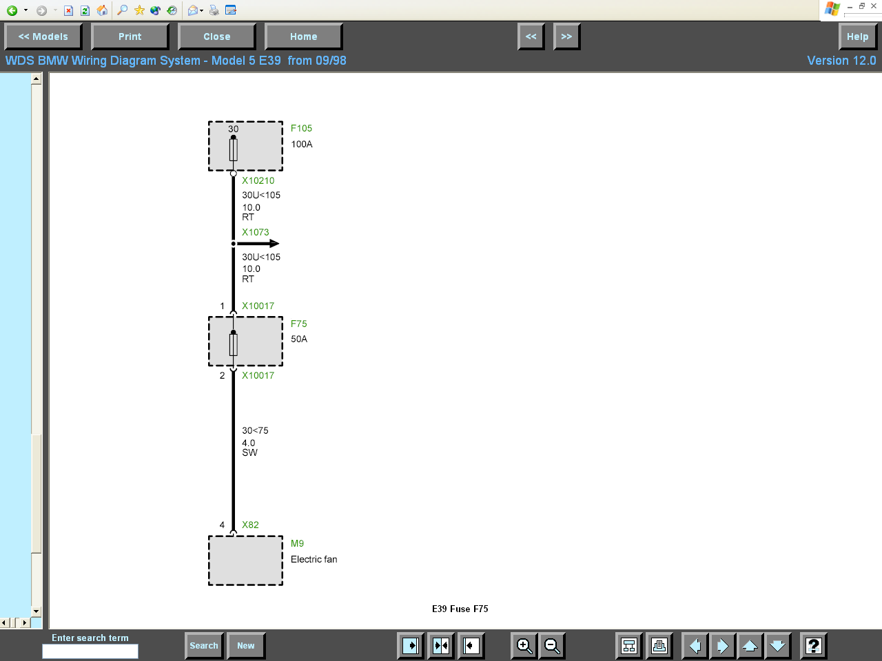
Task: Click the Search button
Action: (204, 646)
